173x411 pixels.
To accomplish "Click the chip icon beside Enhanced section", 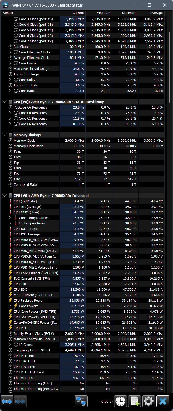I will pos(11,196).
